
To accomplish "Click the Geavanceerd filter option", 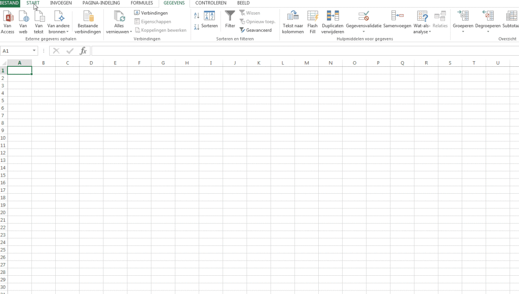I will coord(256,30).
